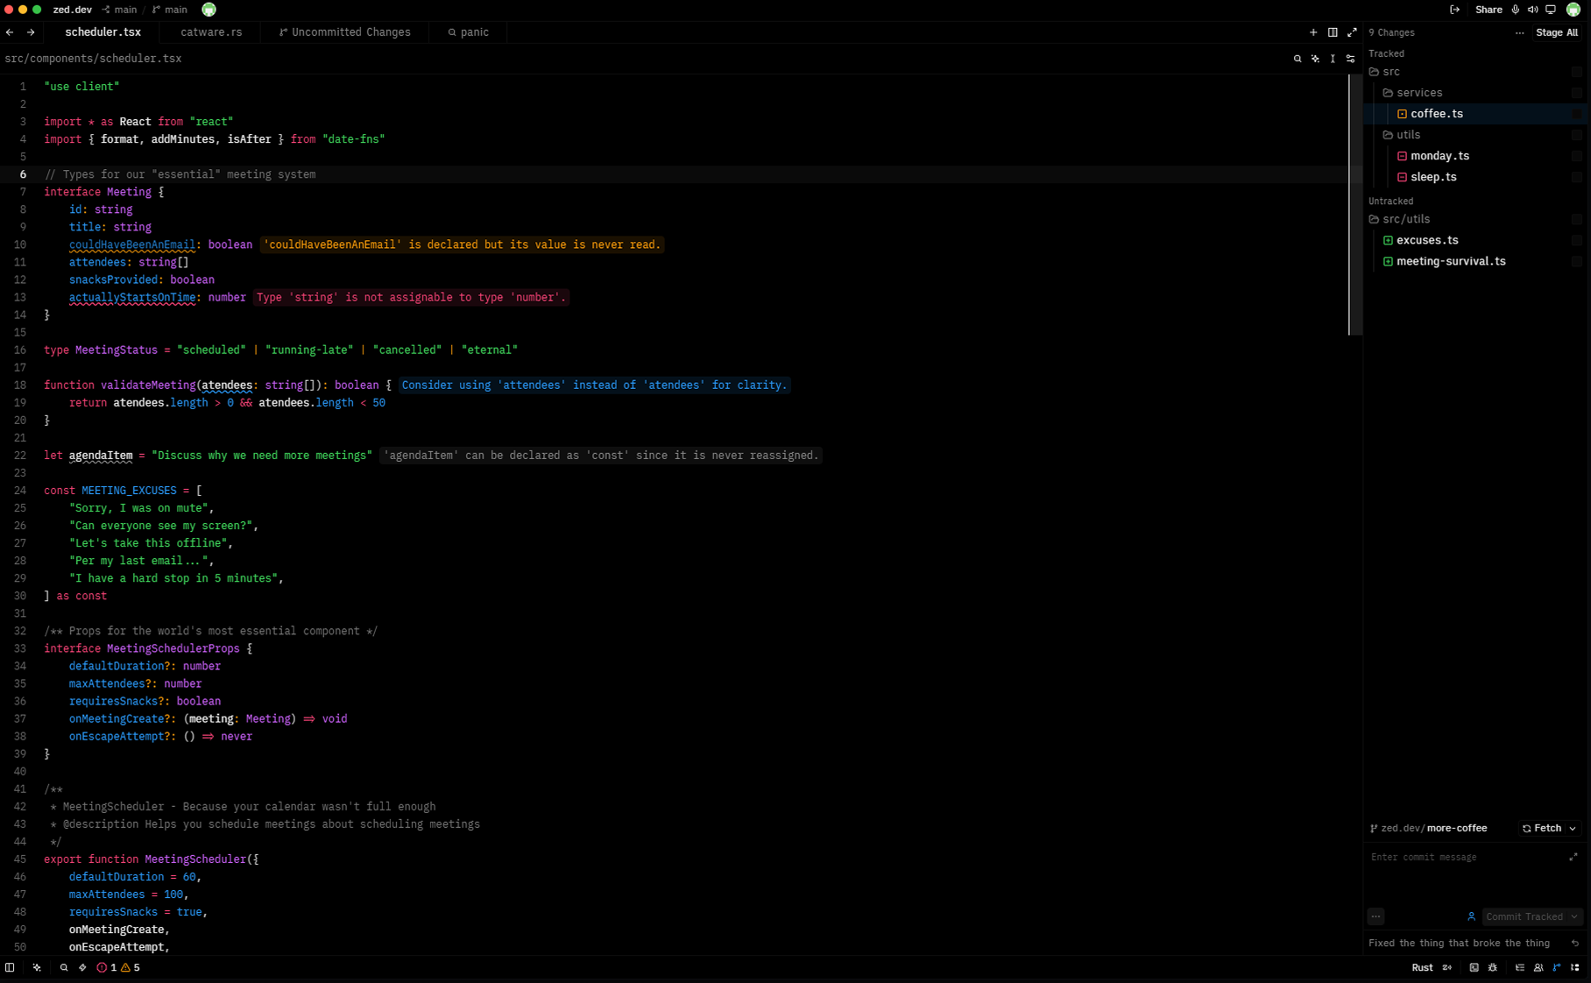Toggle the left dock in status bar
Image resolution: width=1591 pixels, height=983 pixels.
tap(10, 967)
